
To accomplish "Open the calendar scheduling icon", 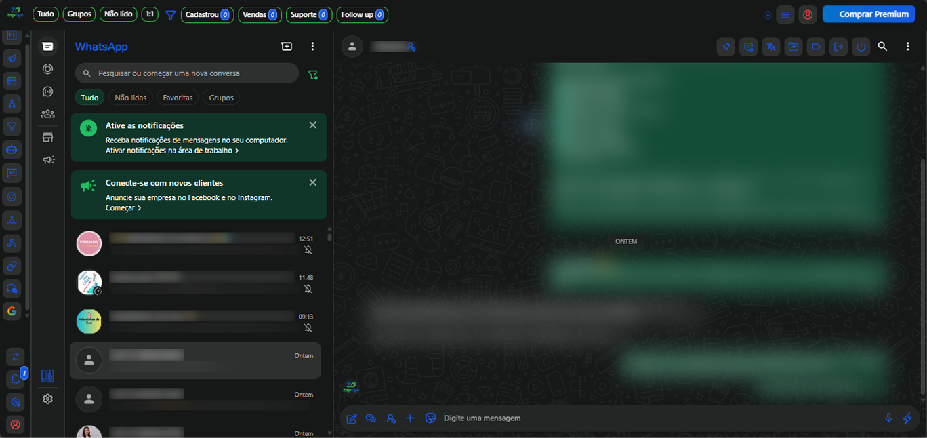I will [x=12, y=81].
